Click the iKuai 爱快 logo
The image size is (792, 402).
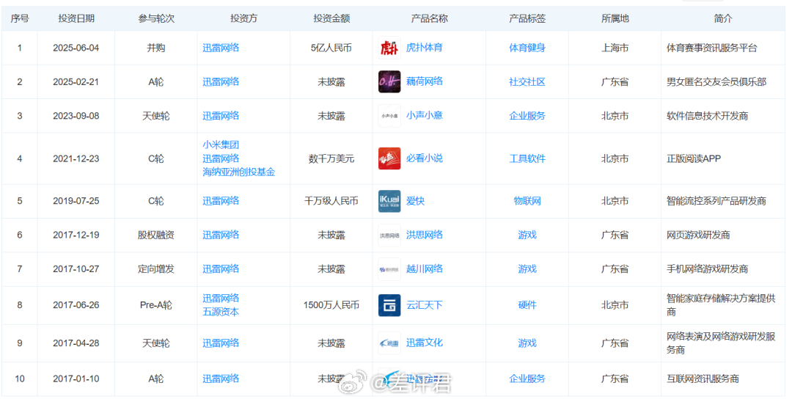pyautogui.click(x=389, y=201)
